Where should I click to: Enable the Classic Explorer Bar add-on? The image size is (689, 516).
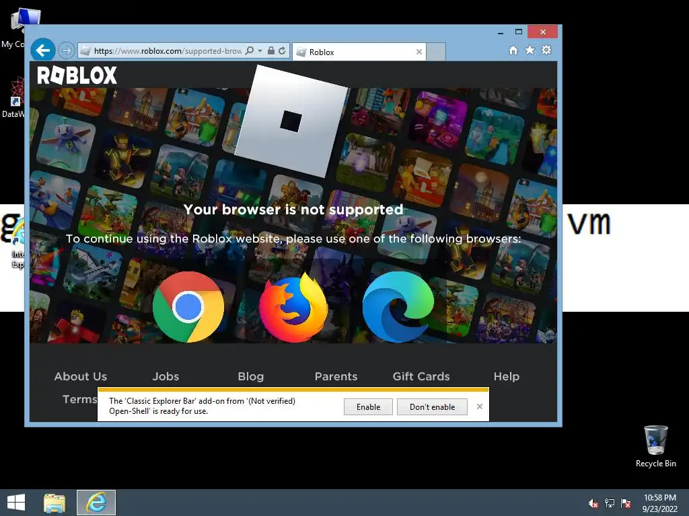(368, 406)
